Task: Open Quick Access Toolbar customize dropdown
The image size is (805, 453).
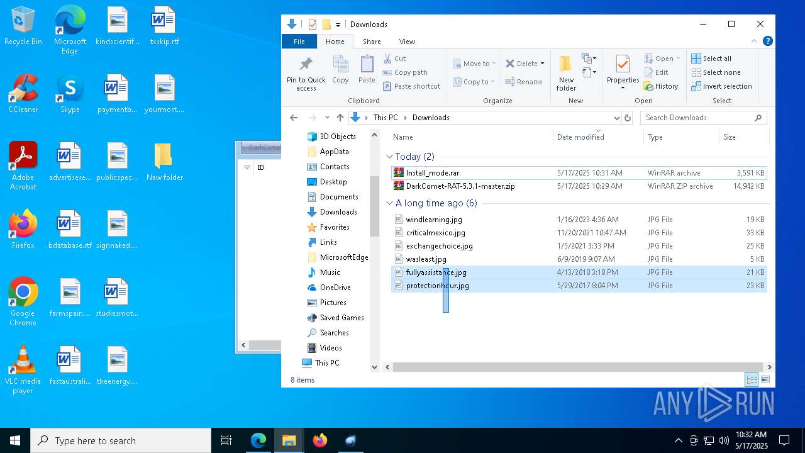Action: pos(338,25)
